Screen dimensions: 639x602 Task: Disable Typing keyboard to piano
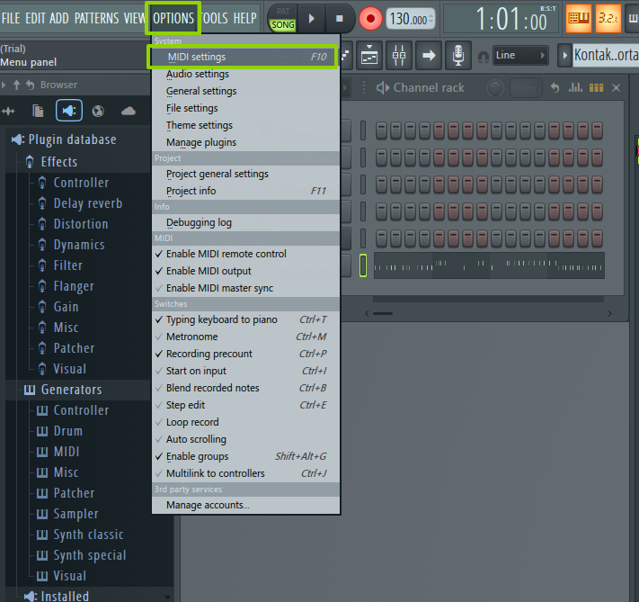tap(221, 319)
